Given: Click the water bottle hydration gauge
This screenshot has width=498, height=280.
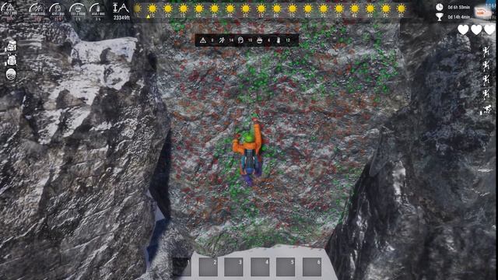Looking at the screenshot, I should pos(97,11).
